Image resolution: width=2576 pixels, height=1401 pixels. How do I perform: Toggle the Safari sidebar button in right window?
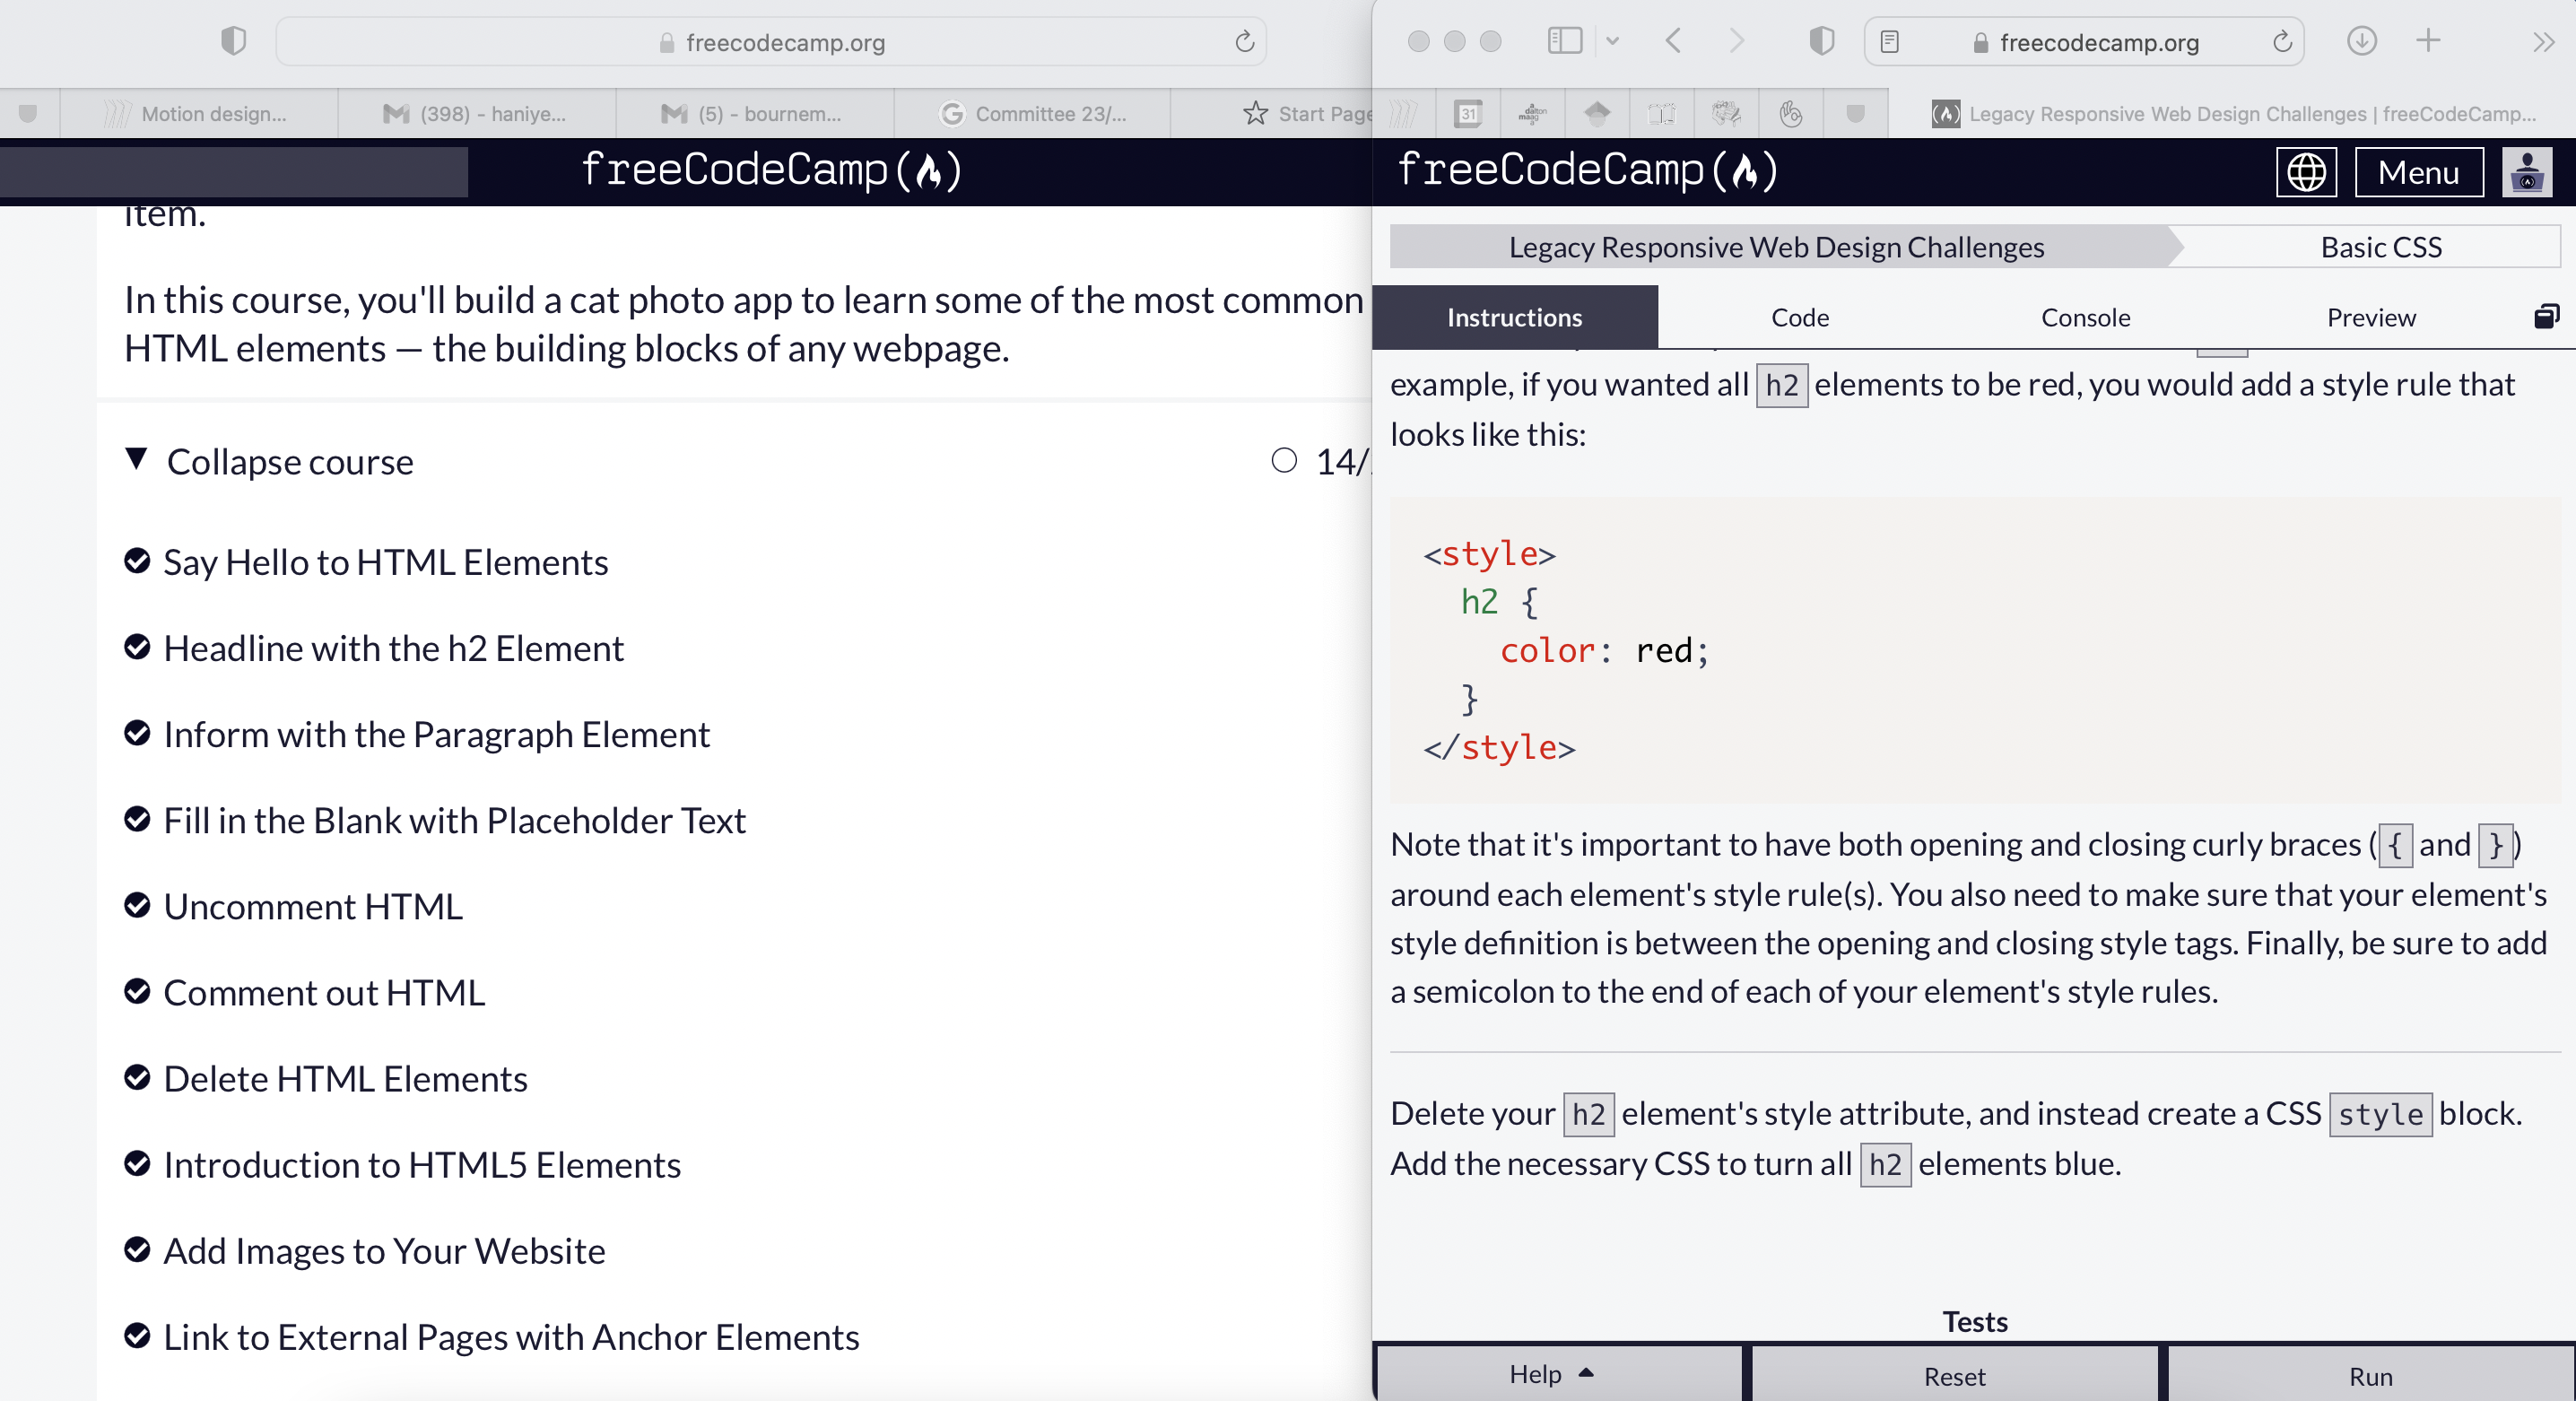point(1565,41)
